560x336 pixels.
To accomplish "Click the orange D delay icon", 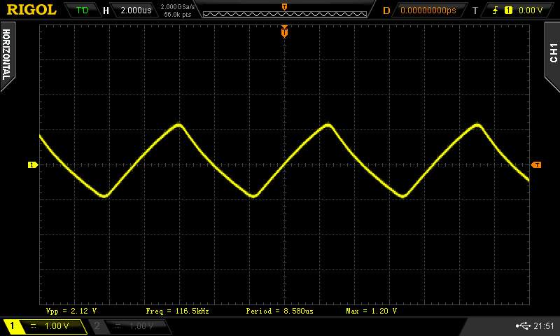I will pyautogui.click(x=386, y=10).
